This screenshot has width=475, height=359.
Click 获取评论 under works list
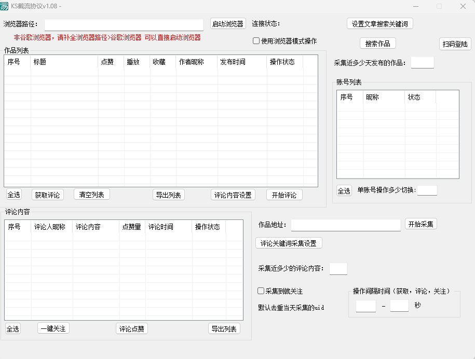pyautogui.click(x=47, y=195)
